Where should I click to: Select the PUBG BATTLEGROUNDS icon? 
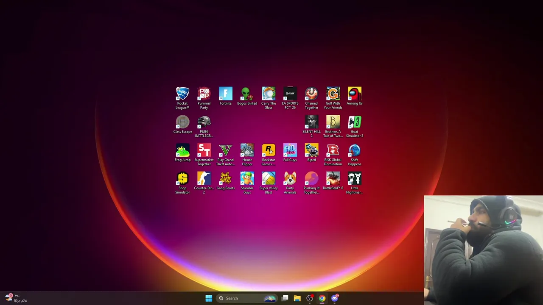pyautogui.click(x=204, y=122)
